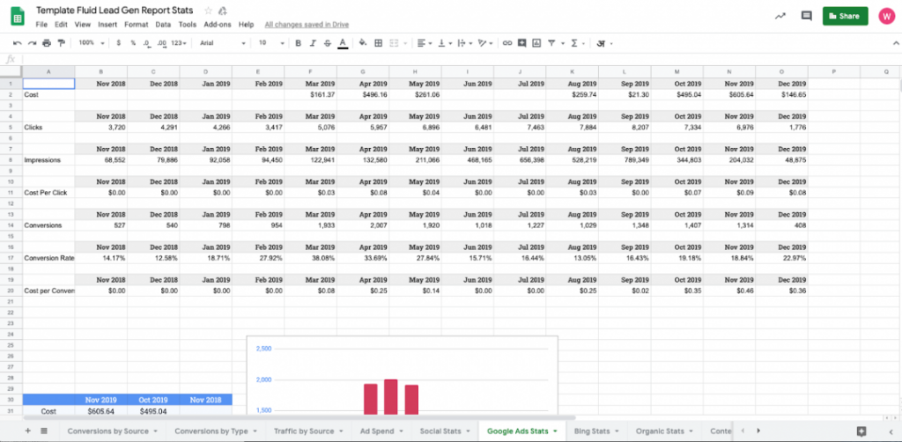Toggle strikethrough formatting
The width and height of the screenshot is (902, 442).
click(x=327, y=42)
